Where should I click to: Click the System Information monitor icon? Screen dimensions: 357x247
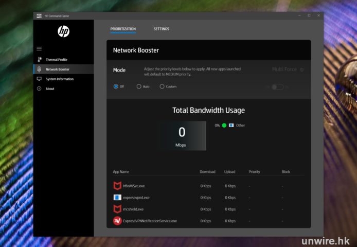click(x=39, y=79)
